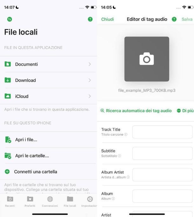This screenshot has width=194, height=217.
Task: Tap the green plus icon for Connetti
Action: 7,172
